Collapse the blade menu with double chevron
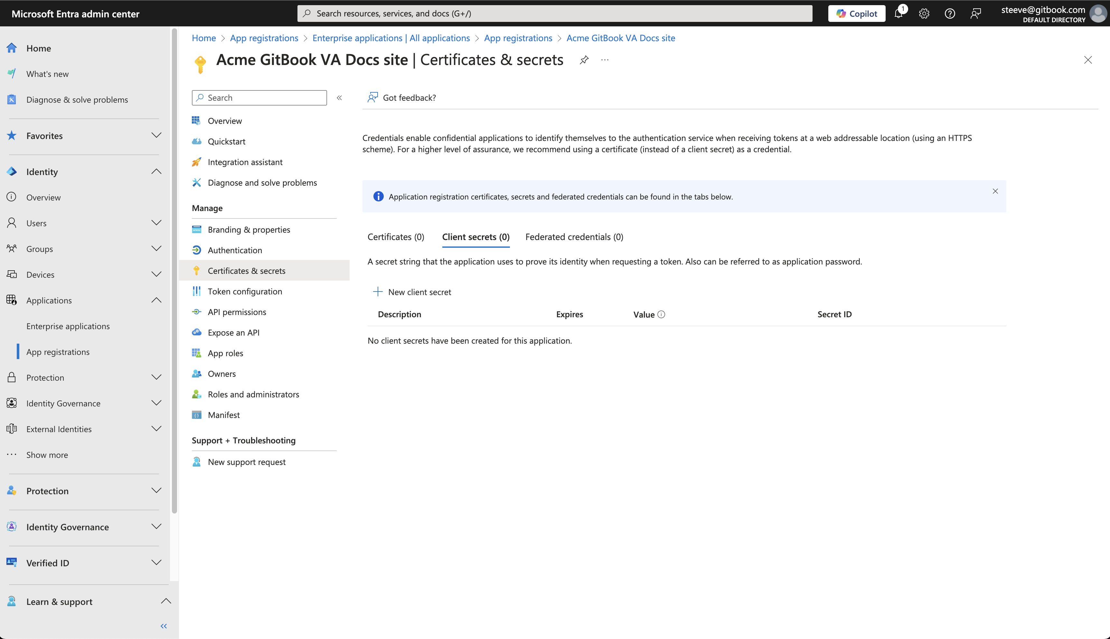The height and width of the screenshot is (639, 1110). [339, 97]
